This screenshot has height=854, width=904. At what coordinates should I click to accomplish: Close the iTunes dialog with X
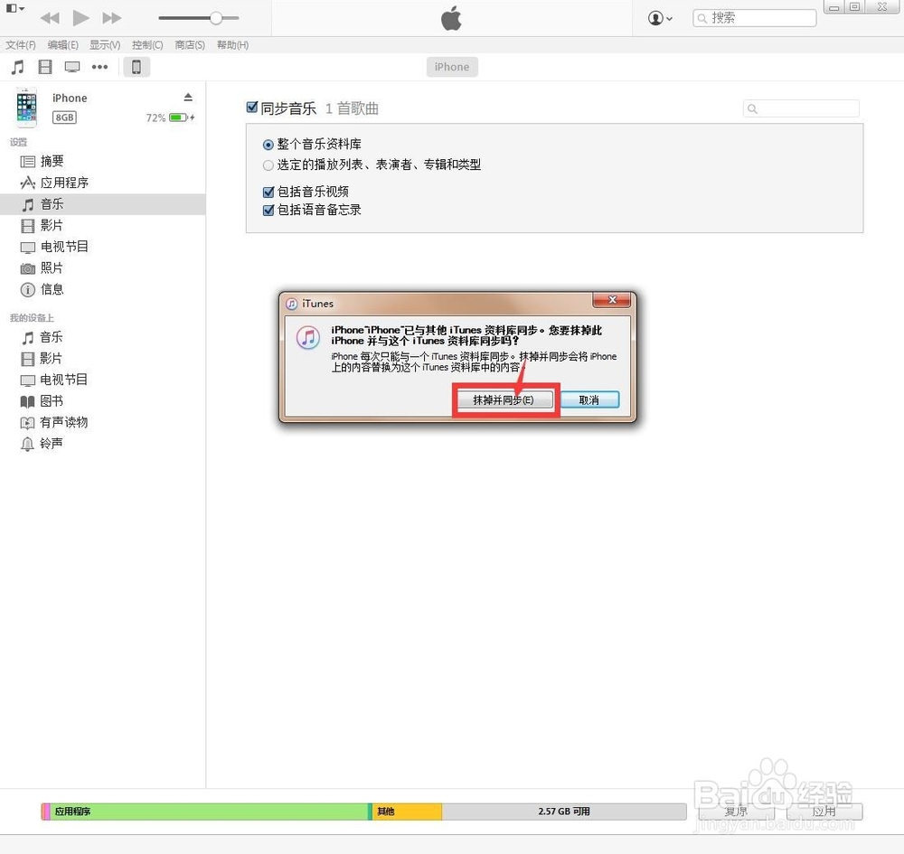[x=613, y=300]
